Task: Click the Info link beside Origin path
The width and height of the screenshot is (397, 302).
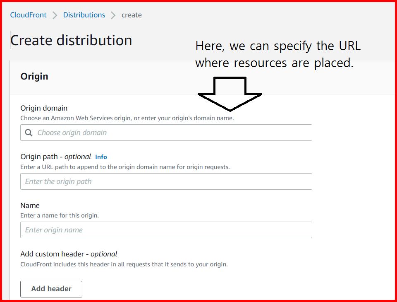Action: click(x=101, y=157)
